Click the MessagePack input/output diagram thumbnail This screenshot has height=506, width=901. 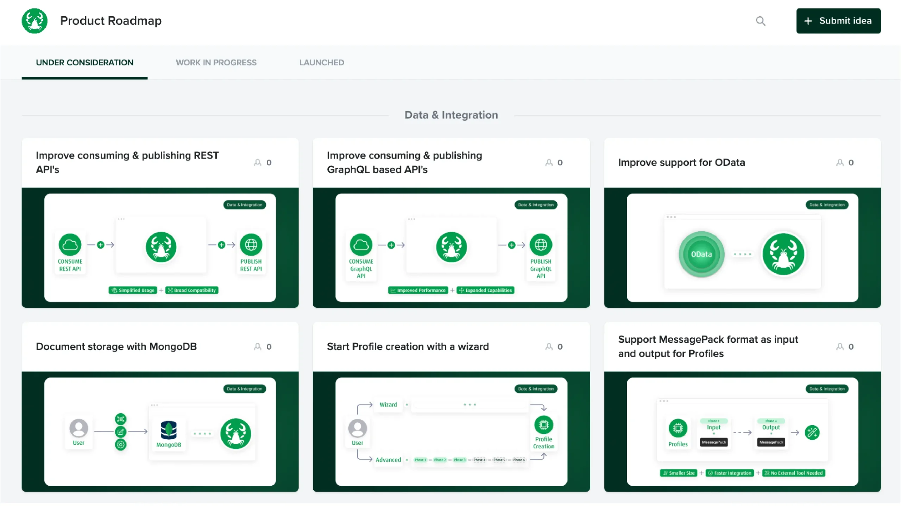click(742, 432)
